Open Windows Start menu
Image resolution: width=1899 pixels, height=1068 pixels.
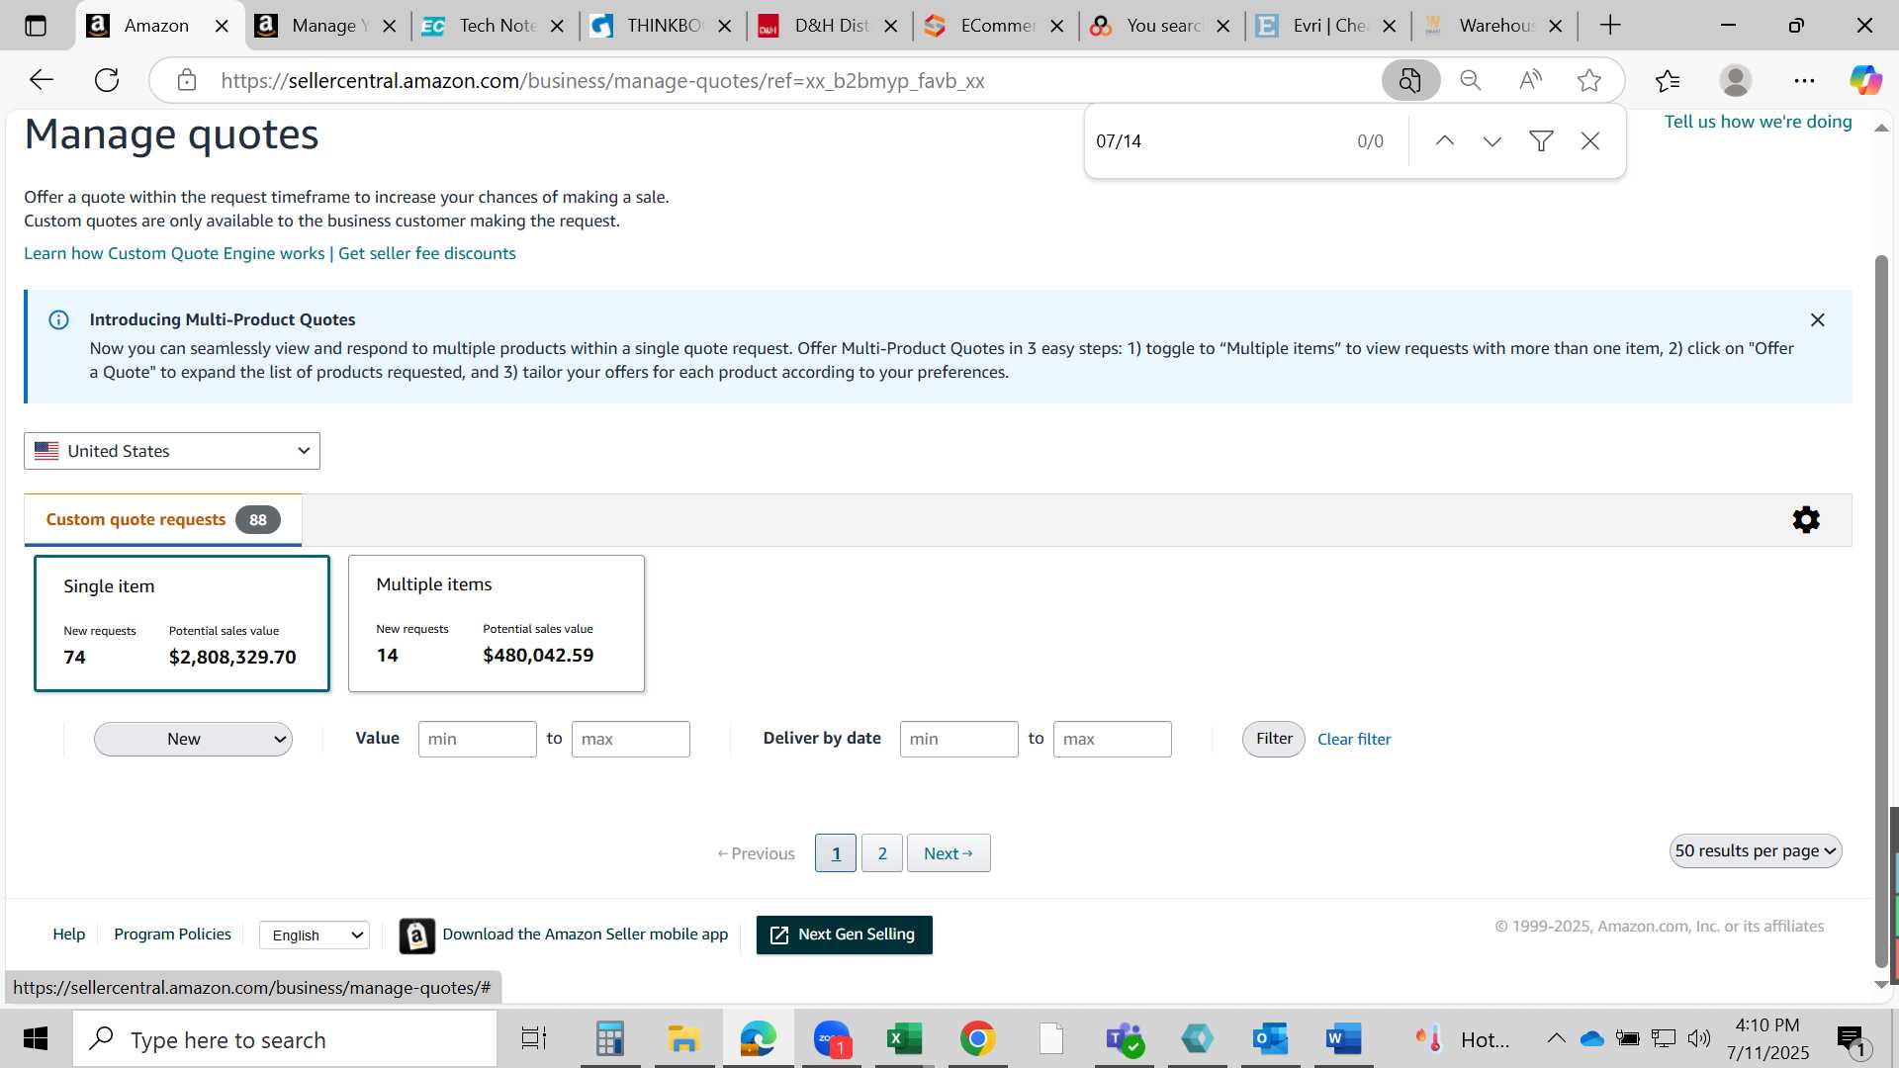36,1039
